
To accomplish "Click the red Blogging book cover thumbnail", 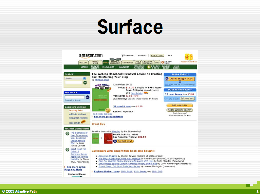I will pyautogui.click(x=108, y=138).
